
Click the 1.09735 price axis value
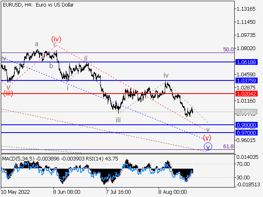click(x=246, y=35)
